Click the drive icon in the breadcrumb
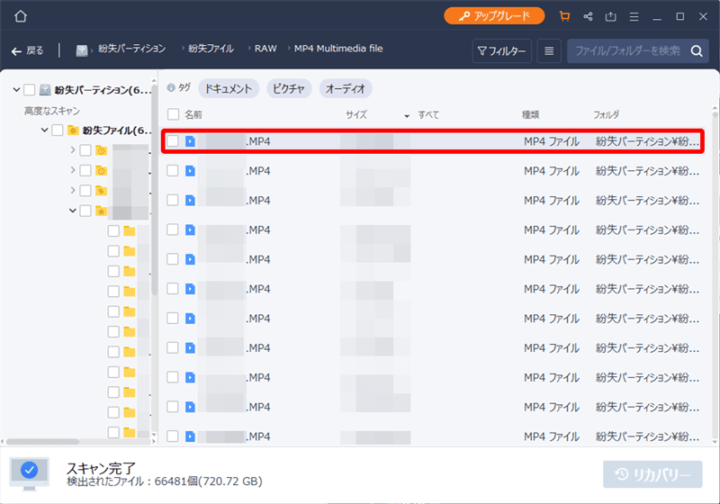 pyautogui.click(x=82, y=50)
